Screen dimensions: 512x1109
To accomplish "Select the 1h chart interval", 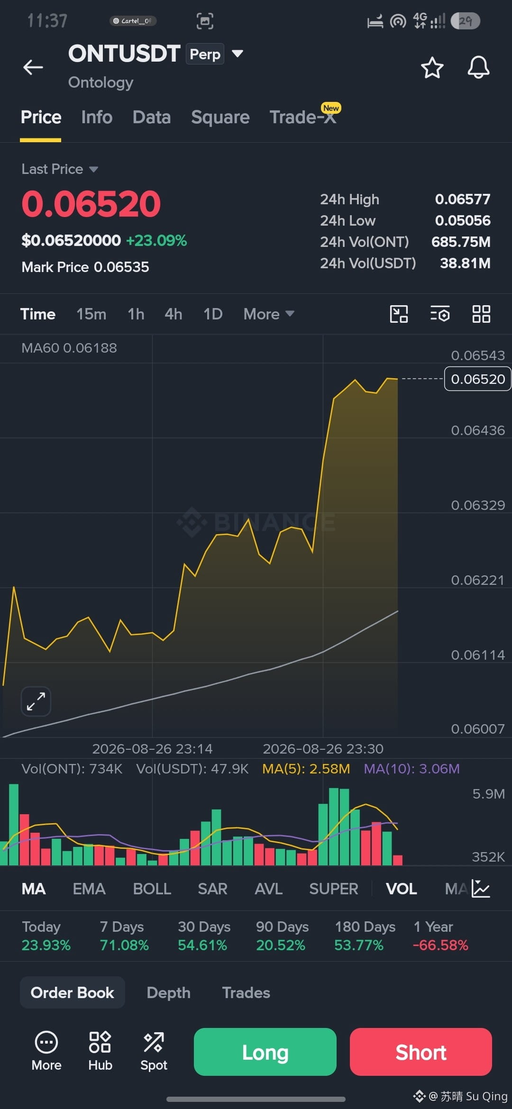I will pyautogui.click(x=136, y=314).
